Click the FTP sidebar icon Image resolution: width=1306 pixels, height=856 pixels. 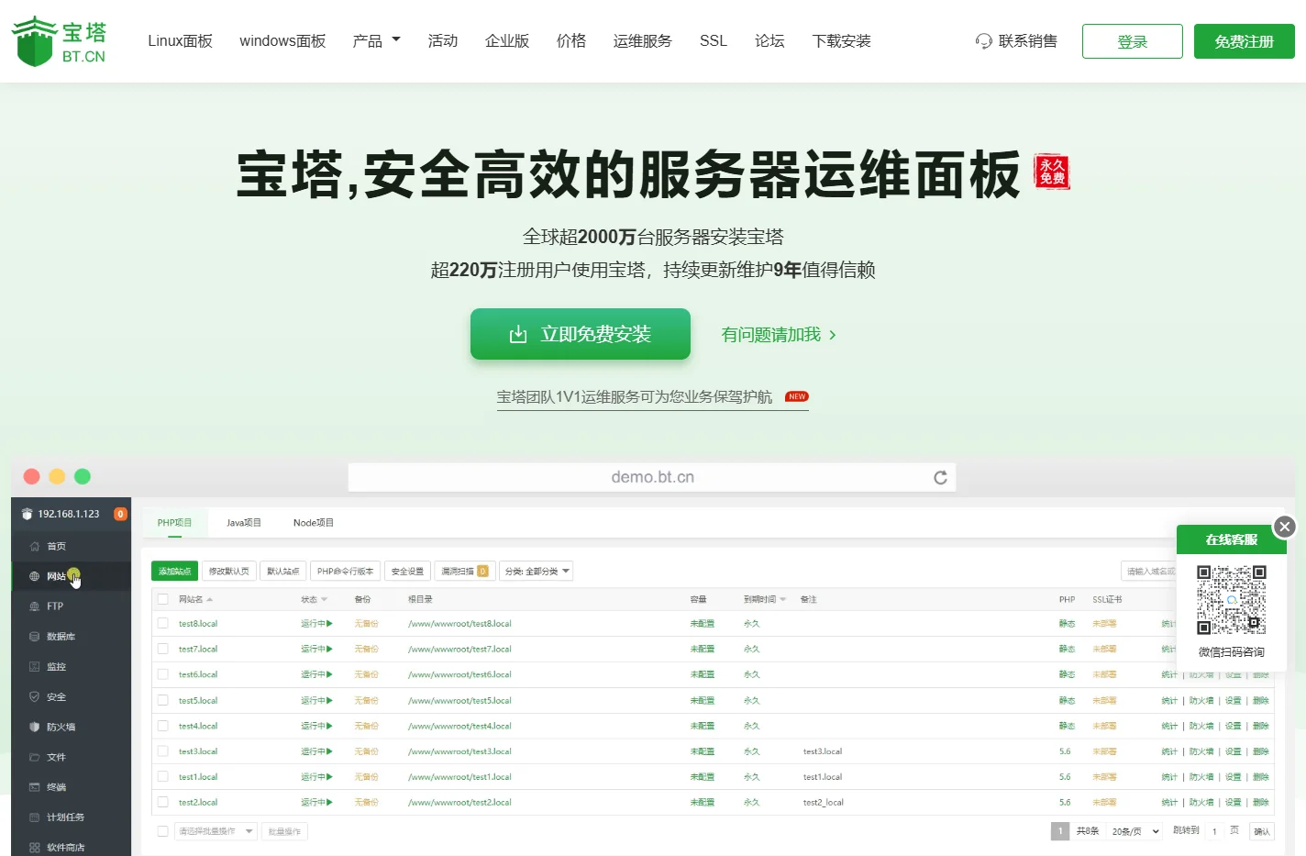34,606
